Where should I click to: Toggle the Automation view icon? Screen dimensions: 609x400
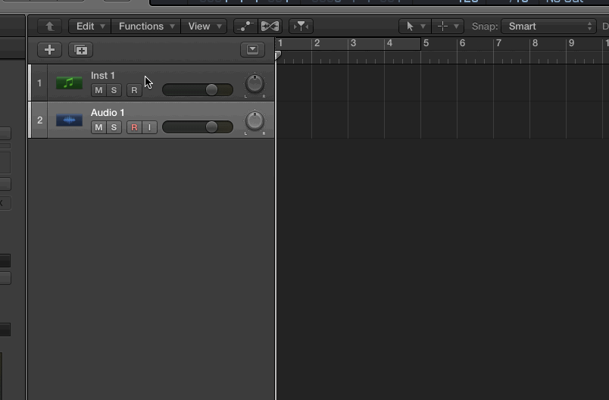pos(245,27)
